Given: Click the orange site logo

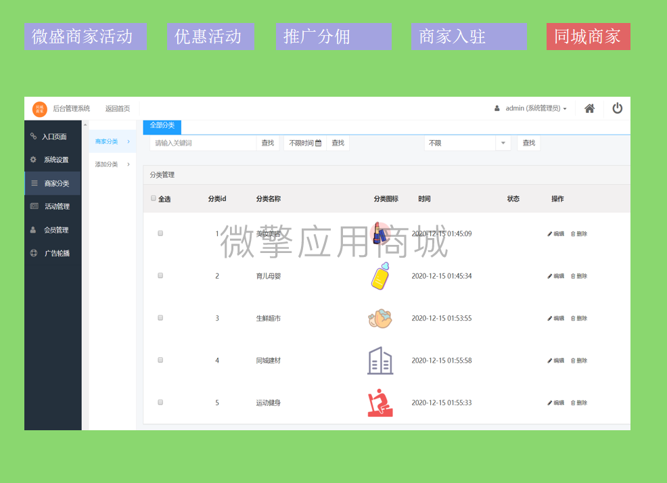Looking at the screenshot, I should coord(39,109).
